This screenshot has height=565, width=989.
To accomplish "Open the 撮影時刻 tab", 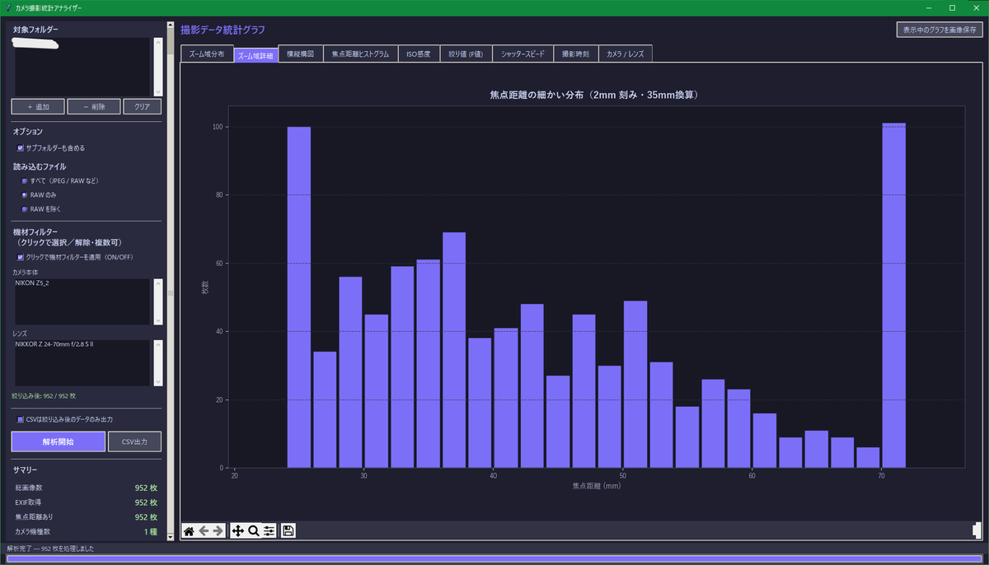I will (575, 54).
